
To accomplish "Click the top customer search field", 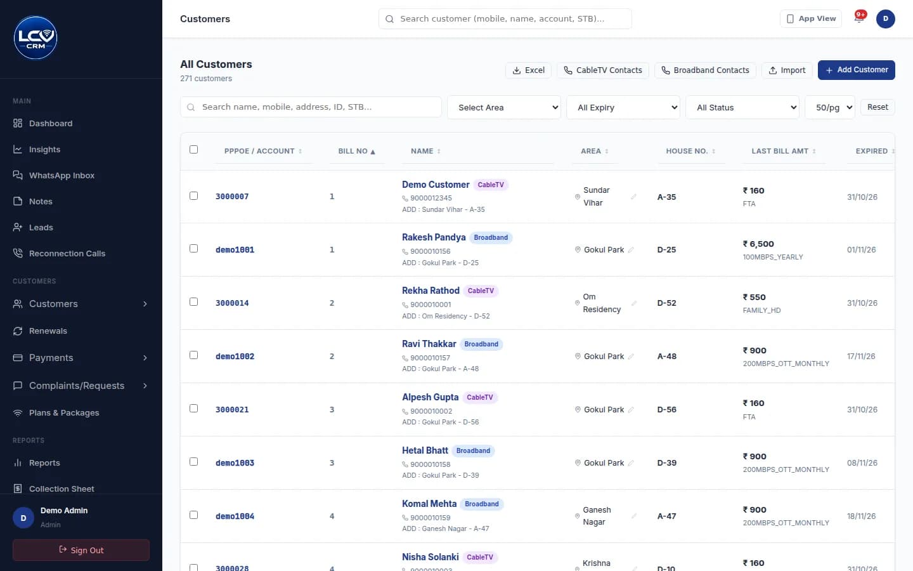I will tap(505, 19).
